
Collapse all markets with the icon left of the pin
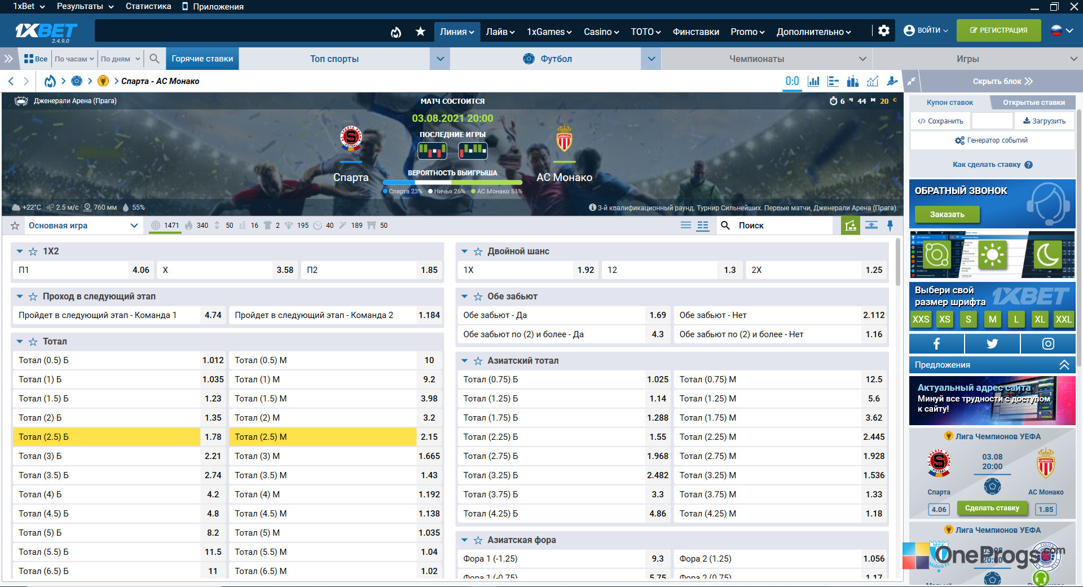[871, 226]
